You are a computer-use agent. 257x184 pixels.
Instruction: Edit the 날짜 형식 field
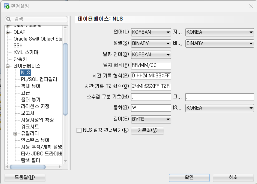point(151,65)
